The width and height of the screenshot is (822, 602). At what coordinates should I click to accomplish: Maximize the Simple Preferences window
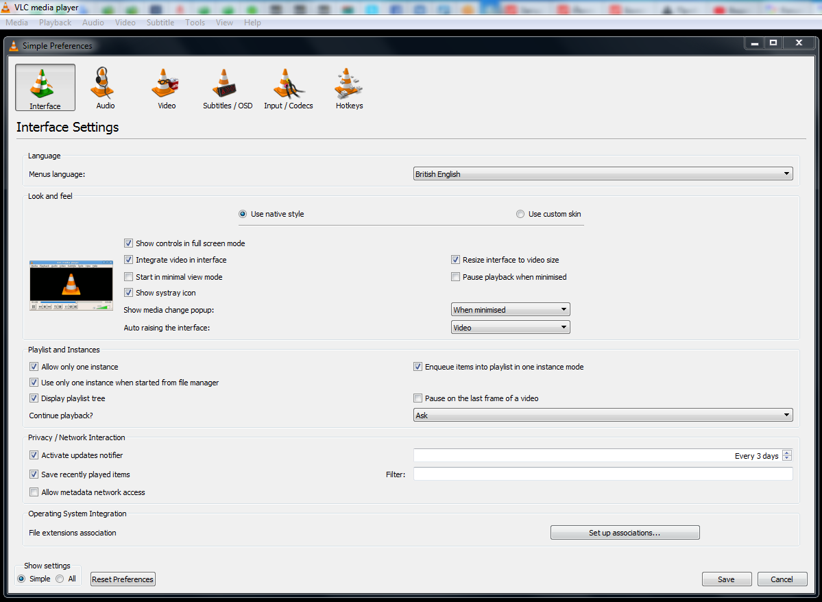pos(773,43)
